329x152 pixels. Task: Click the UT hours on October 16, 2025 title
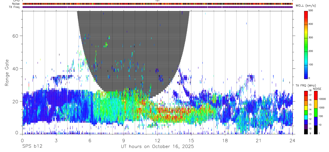click(x=157, y=146)
